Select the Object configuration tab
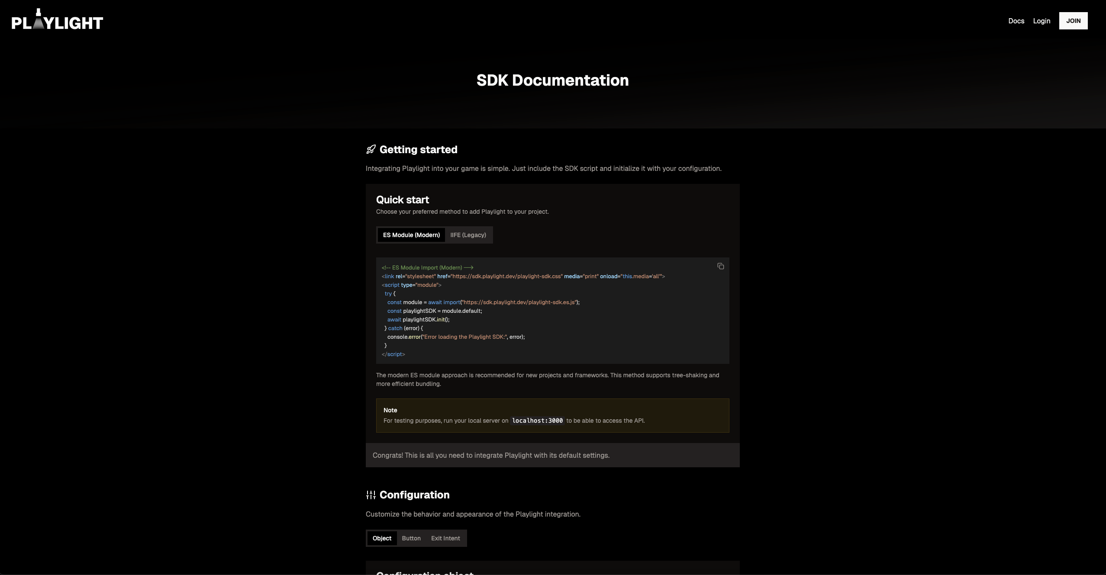The height and width of the screenshot is (575, 1106). tap(382, 538)
